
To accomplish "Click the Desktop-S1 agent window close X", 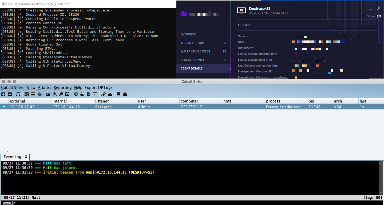I will pos(379,8).
